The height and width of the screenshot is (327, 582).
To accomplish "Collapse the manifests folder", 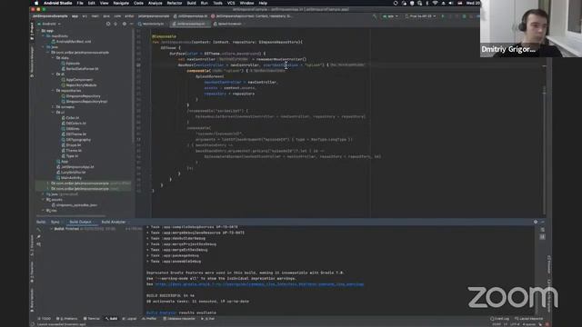I will point(44,36).
